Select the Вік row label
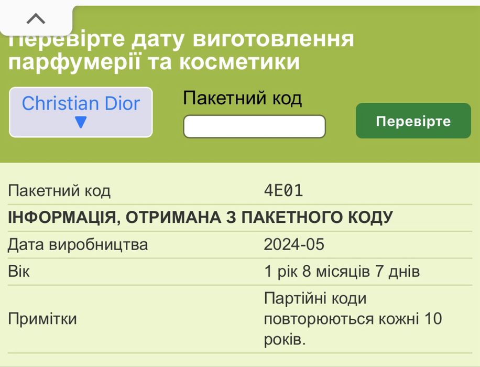Screen dimensions: 480x367 point(19,272)
